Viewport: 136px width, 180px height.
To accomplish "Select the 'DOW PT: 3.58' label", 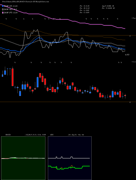I will [x=11, y=13].
